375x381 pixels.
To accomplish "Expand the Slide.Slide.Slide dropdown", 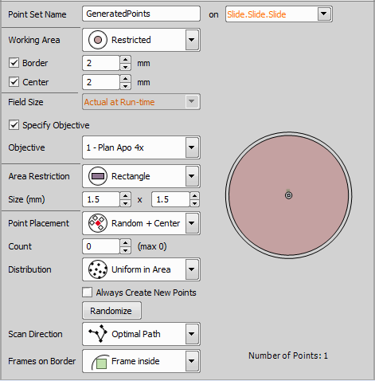I will tap(324, 14).
